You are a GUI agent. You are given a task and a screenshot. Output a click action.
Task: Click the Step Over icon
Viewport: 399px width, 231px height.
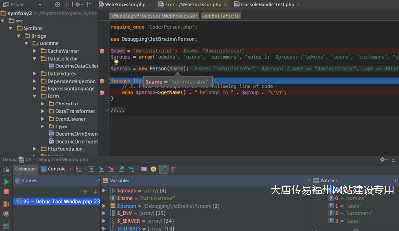pos(91,169)
